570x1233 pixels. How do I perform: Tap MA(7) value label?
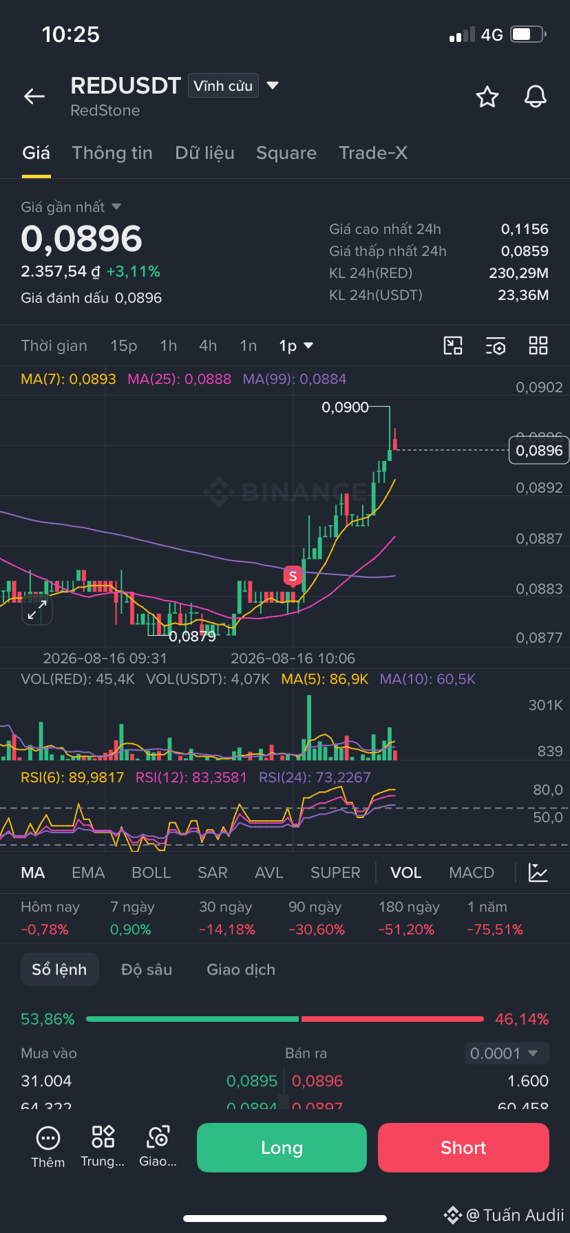point(68,379)
